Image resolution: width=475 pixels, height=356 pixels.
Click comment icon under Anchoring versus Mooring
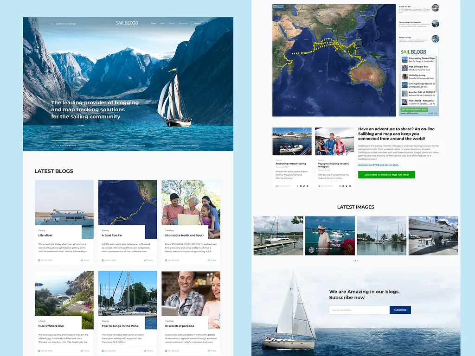point(276,186)
